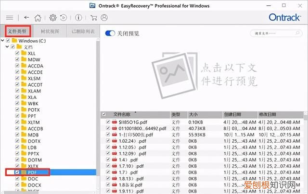The image size is (308, 194).
Task: Select the PPT folder in the tree
Action: tap(32, 116)
